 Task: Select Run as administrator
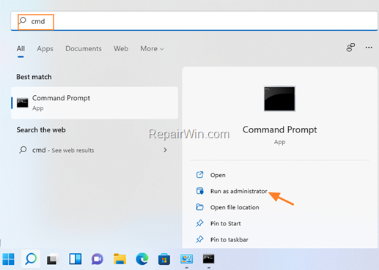pyautogui.click(x=239, y=191)
